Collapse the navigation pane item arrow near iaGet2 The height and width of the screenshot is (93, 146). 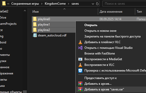(x=25, y=11)
